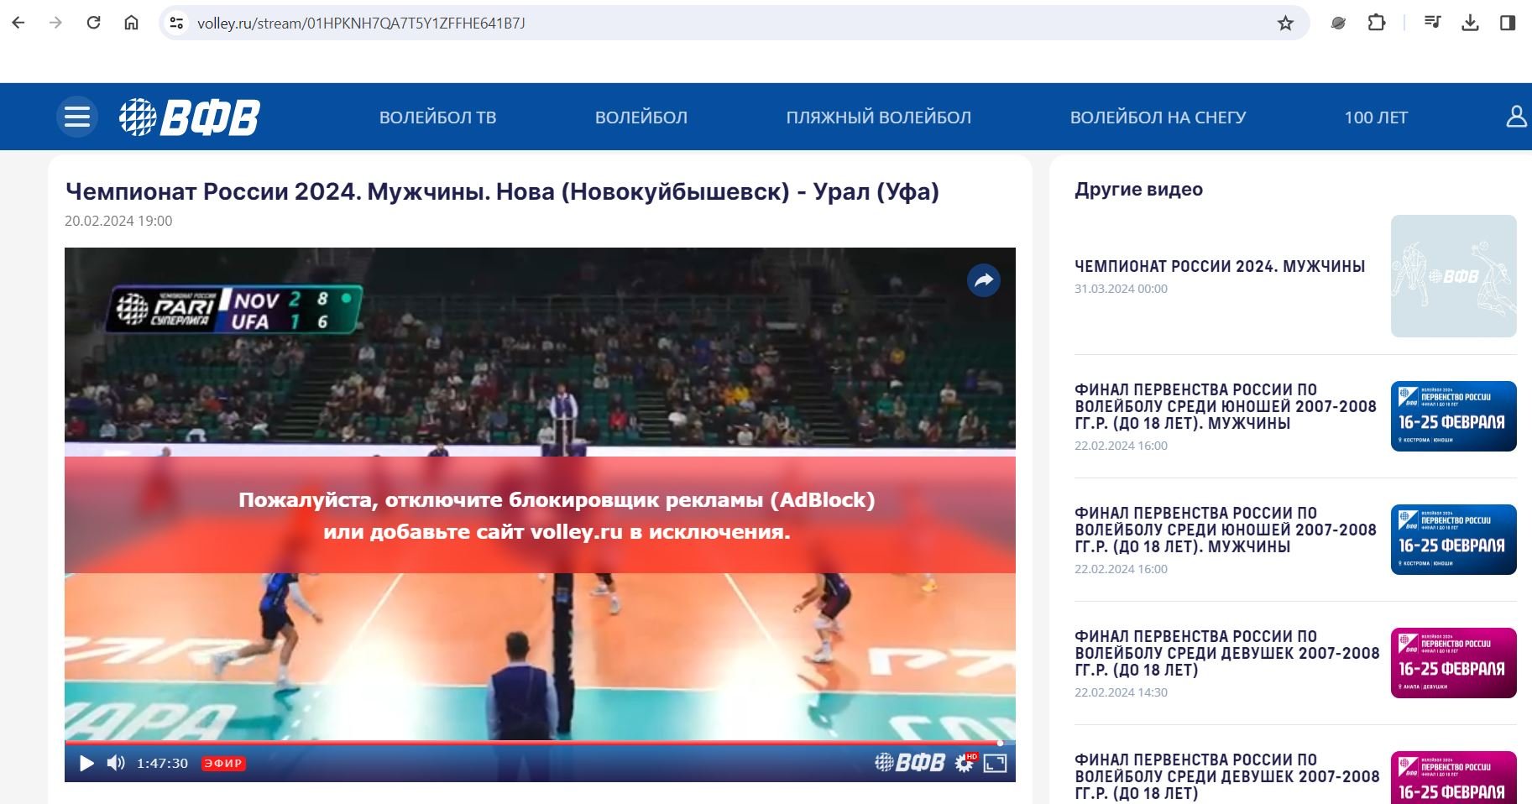1532x804 pixels.
Task: Open the browser extensions puzzle icon
Action: [1376, 23]
